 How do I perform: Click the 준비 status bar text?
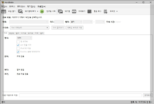tap(3, 102)
